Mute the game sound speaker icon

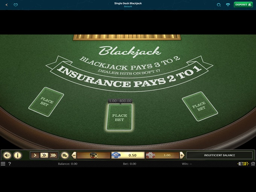(7, 155)
